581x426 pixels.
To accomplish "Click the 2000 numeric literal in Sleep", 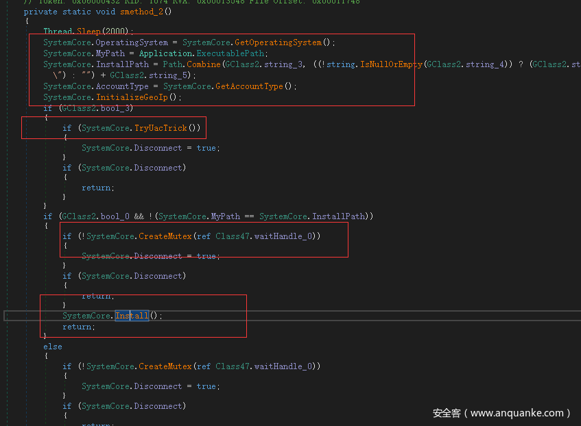I will click(x=117, y=32).
